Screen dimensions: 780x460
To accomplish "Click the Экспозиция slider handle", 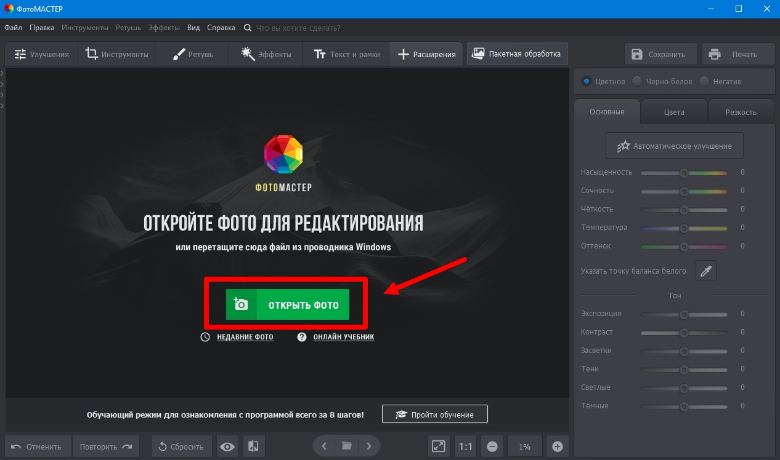I will [683, 314].
